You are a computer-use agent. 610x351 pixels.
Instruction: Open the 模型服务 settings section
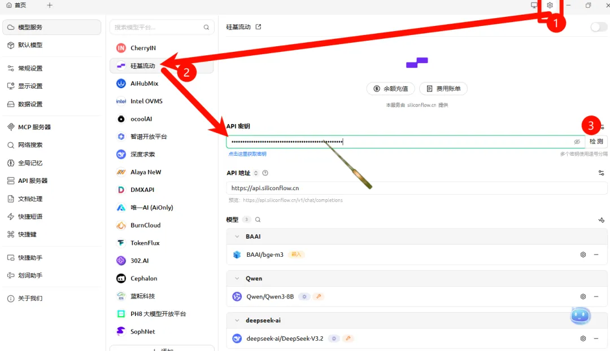[x=52, y=27]
